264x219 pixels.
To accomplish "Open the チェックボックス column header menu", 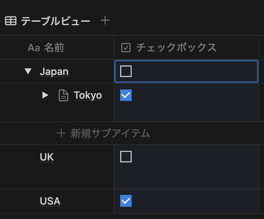I will (176, 48).
